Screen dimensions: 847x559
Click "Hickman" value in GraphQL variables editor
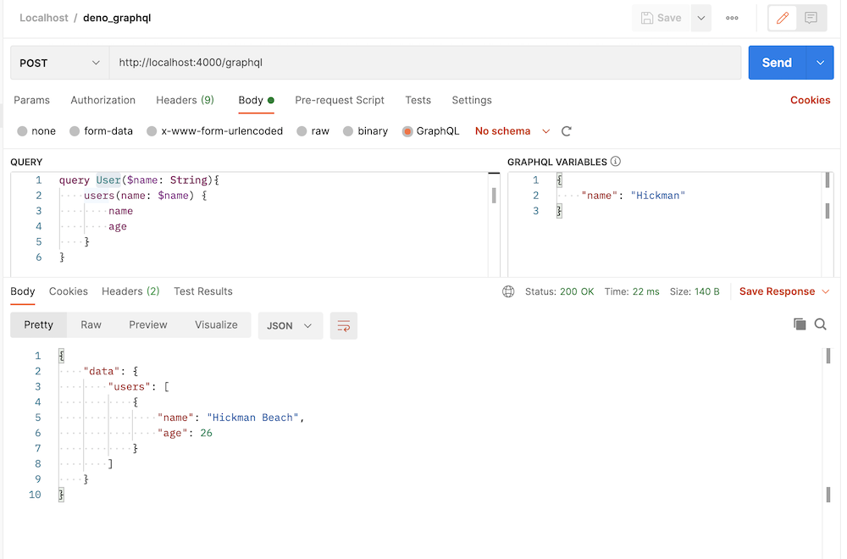(x=658, y=196)
